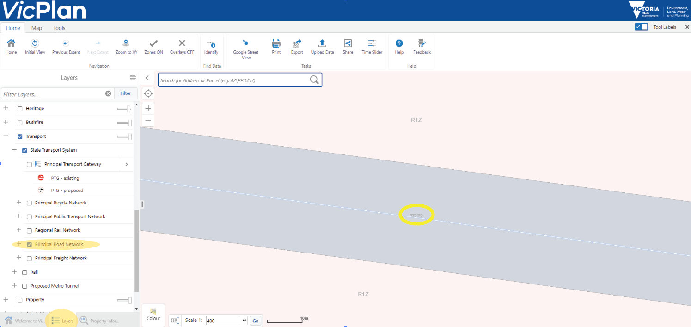Click the Filter button for layers

(x=126, y=93)
